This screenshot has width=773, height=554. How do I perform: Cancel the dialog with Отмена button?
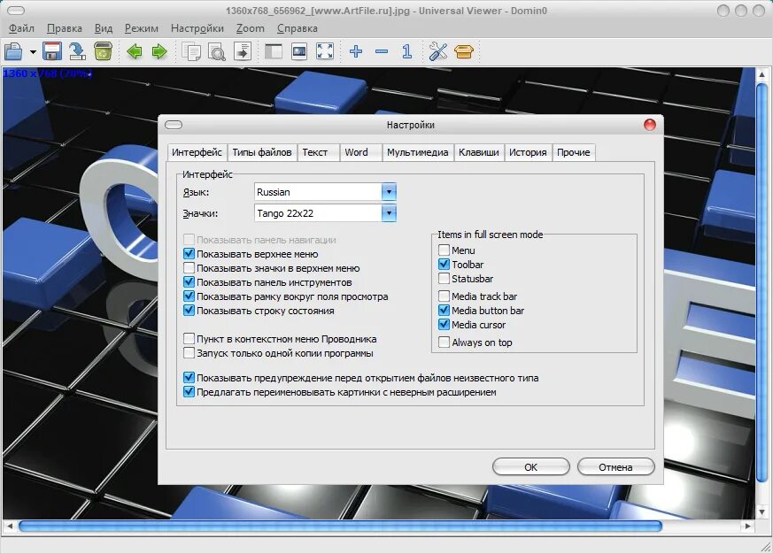[x=615, y=467]
